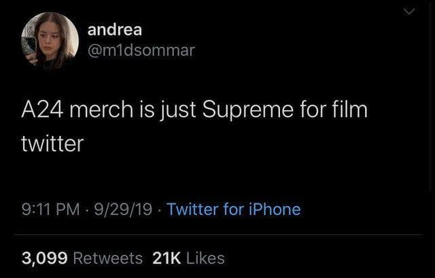
Task: Click andrea's profile picture
Action: click(x=49, y=41)
